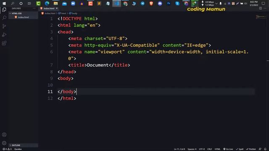Screen dimensions: 269x151
Task: Click the Explorer more actions ellipsis
Action: click(x=34, y=8)
